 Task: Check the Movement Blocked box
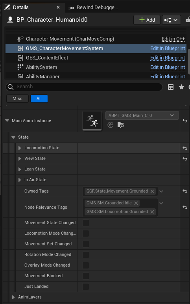coord(86,276)
